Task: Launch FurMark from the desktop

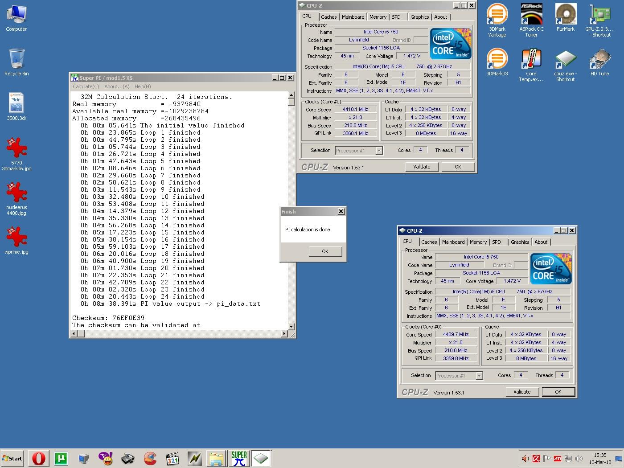Action: pyautogui.click(x=566, y=18)
